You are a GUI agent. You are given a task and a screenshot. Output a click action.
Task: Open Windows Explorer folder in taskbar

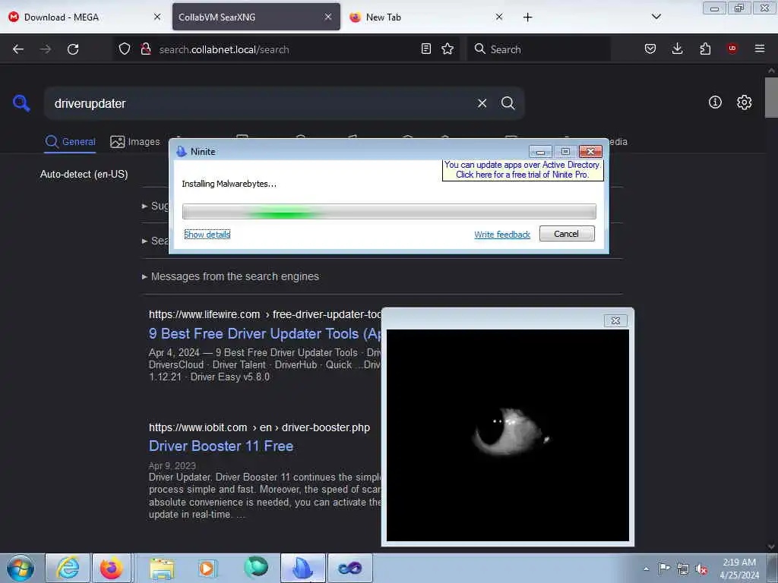(163, 569)
